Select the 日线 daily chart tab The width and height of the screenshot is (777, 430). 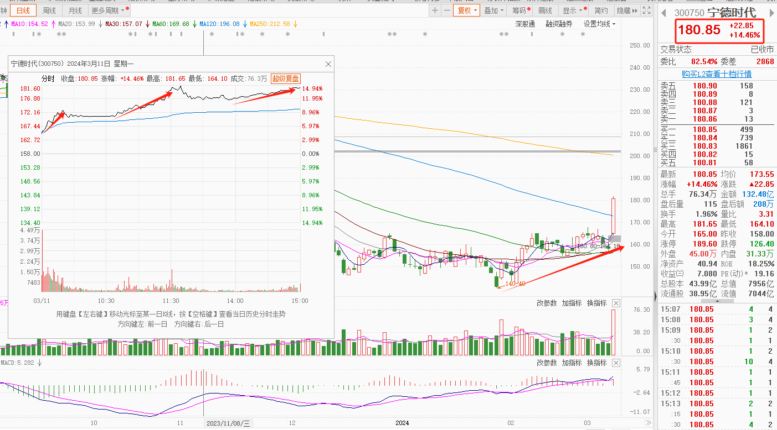click(x=23, y=11)
